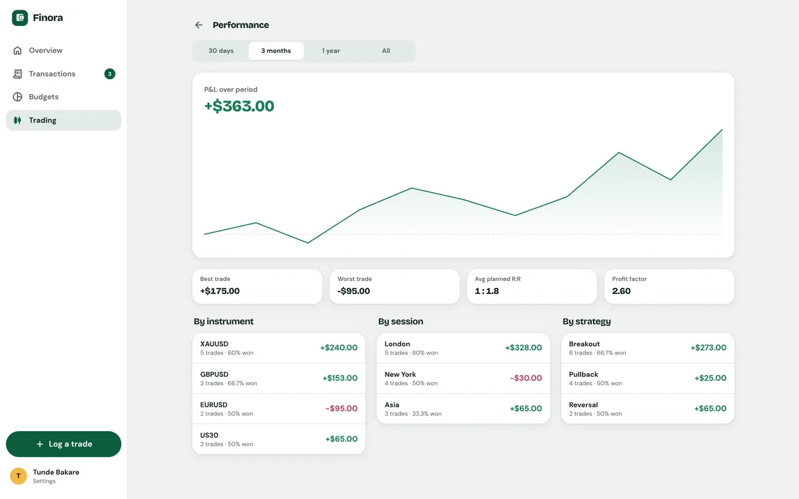Open Settings under Tunde Bakare
Image resolution: width=799 pixels, height=499 pixels.
[44, 481]
